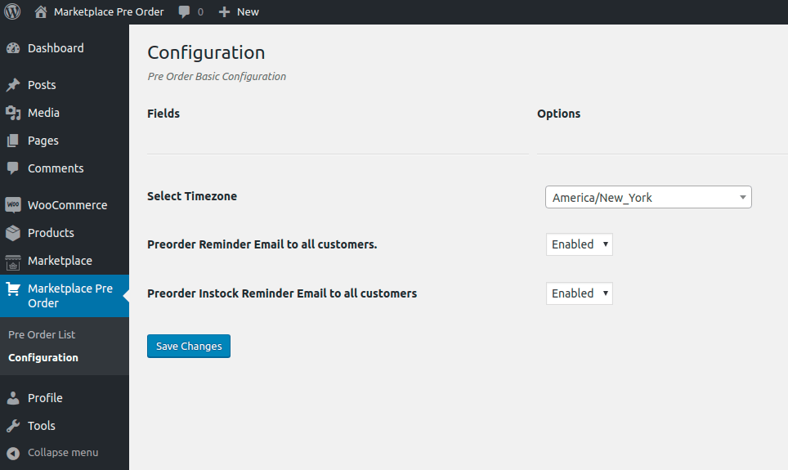Open Marketplace Pre Order site link
The image size is (788, 470).
(x=109, y=12)
